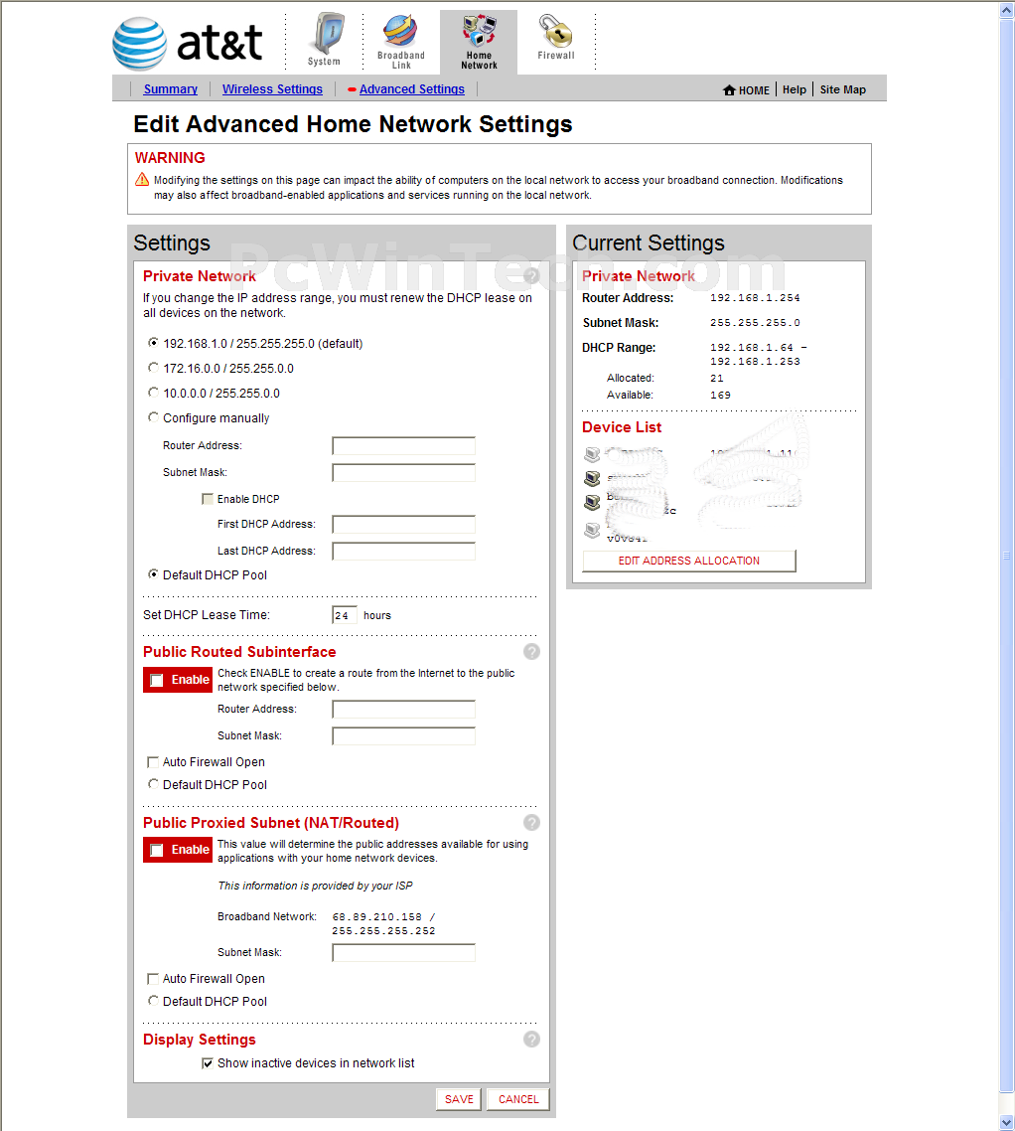Open the Advanced Settings link
Viewport: 1015px width, 1131px height.
pyautogui.click(x=411, y=88)
